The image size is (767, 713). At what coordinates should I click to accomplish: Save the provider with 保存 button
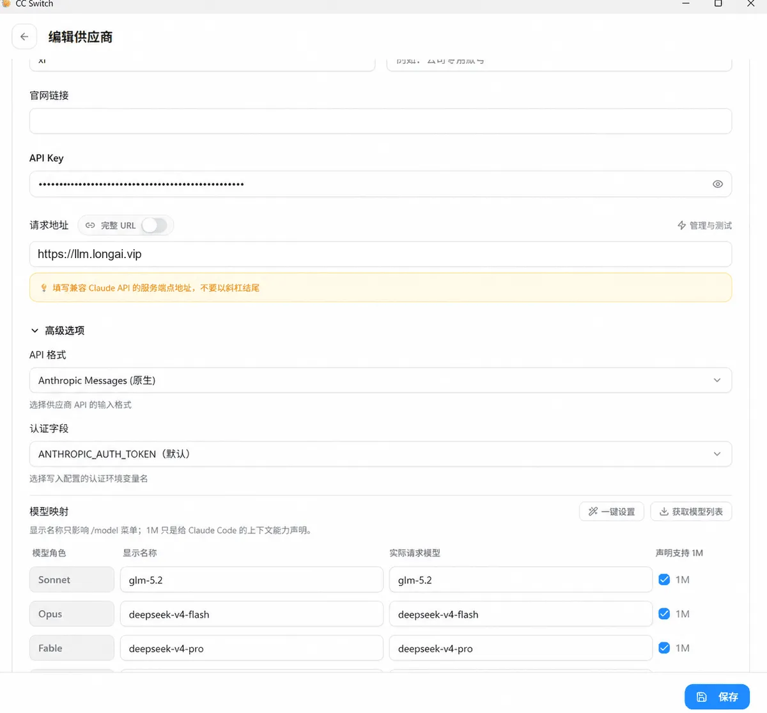(717, 697)
